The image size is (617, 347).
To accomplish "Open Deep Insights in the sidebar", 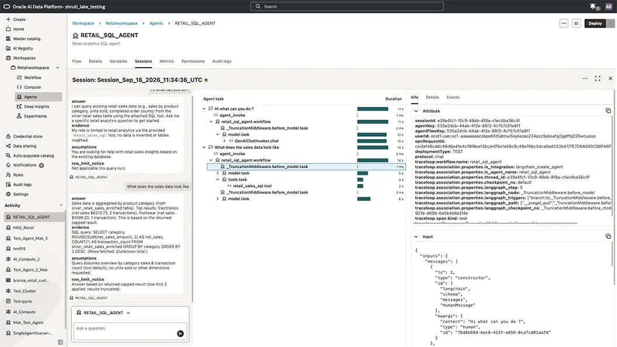I will 36,107.
